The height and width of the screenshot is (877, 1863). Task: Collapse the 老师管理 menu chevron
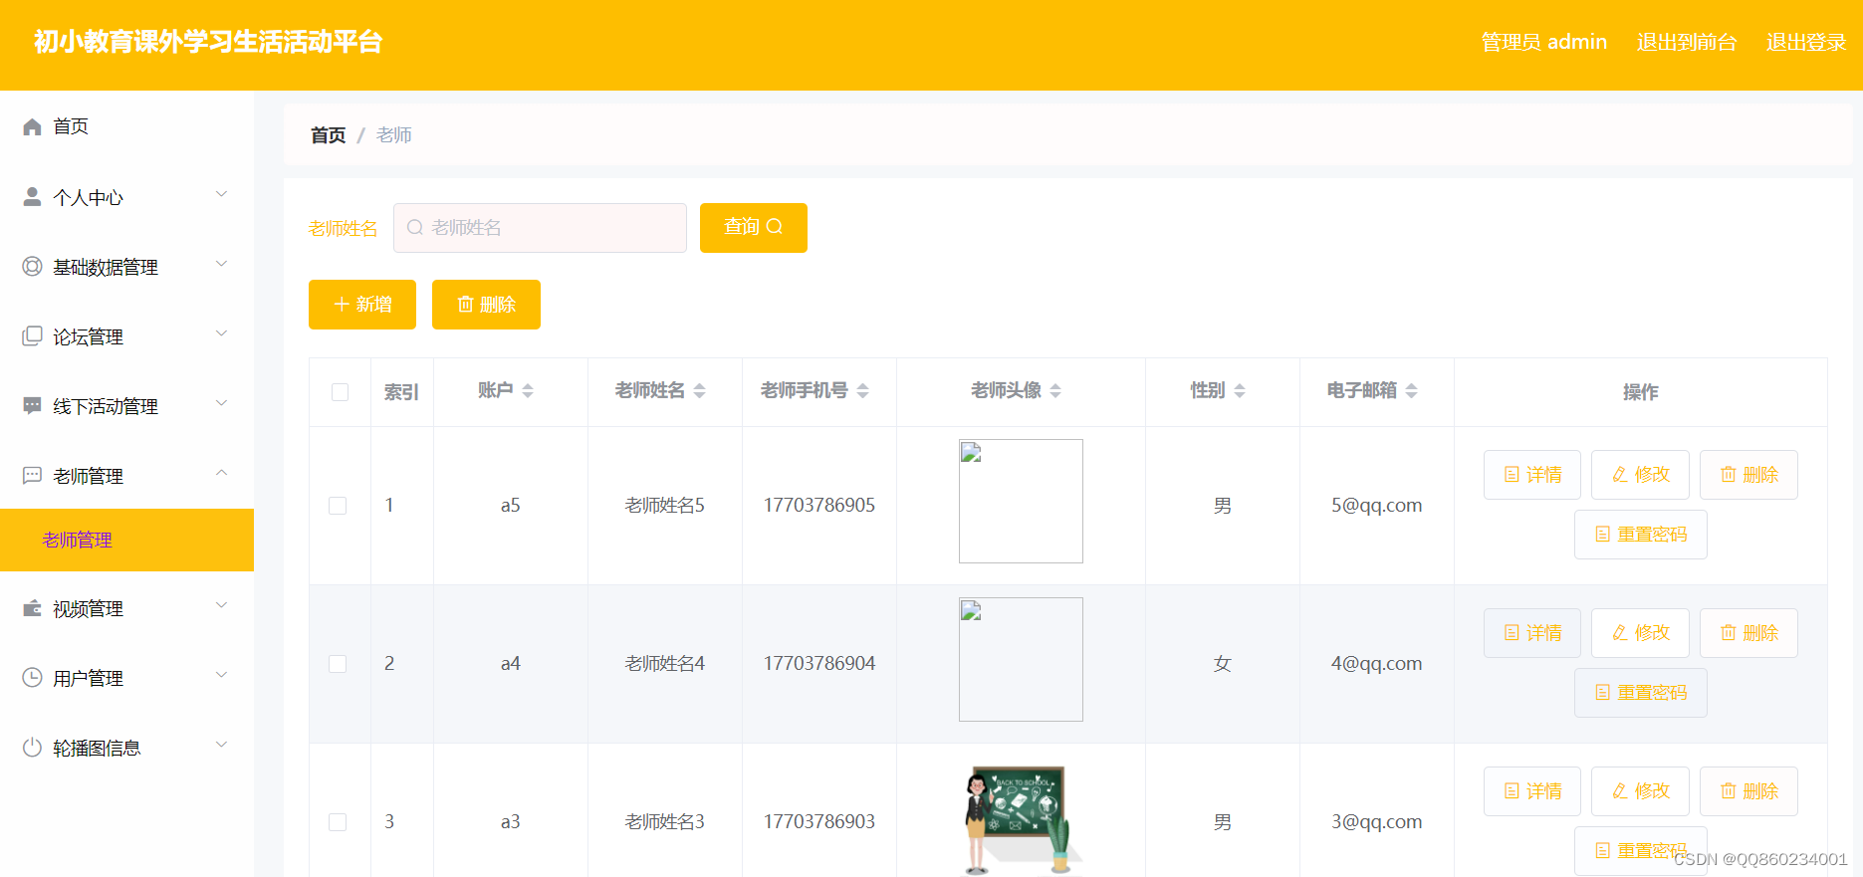pyautogui.click(x=222, y=473)
